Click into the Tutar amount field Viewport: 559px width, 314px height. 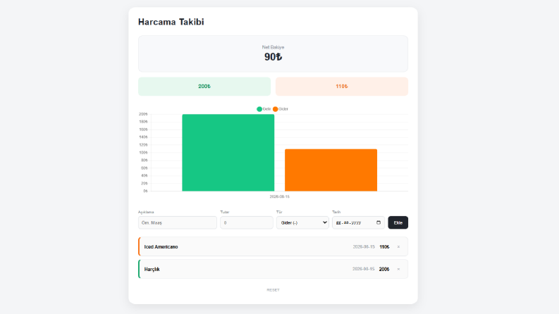click(x=246, y=222)
